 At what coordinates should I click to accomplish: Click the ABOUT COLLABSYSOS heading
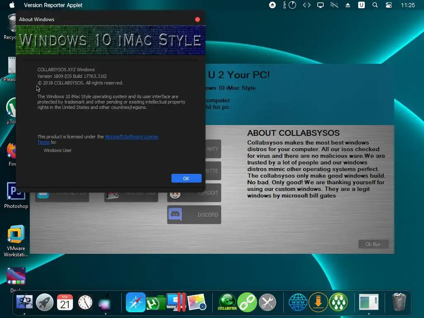[294, 133]
